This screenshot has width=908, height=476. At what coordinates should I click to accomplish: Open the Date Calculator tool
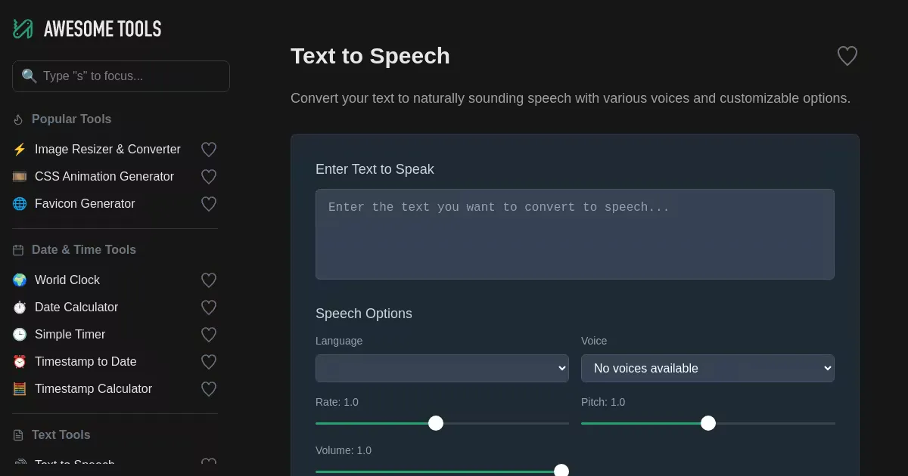(76, 308)
